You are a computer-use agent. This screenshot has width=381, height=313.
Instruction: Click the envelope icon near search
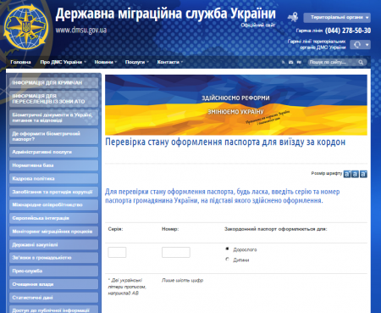(290, 62)
